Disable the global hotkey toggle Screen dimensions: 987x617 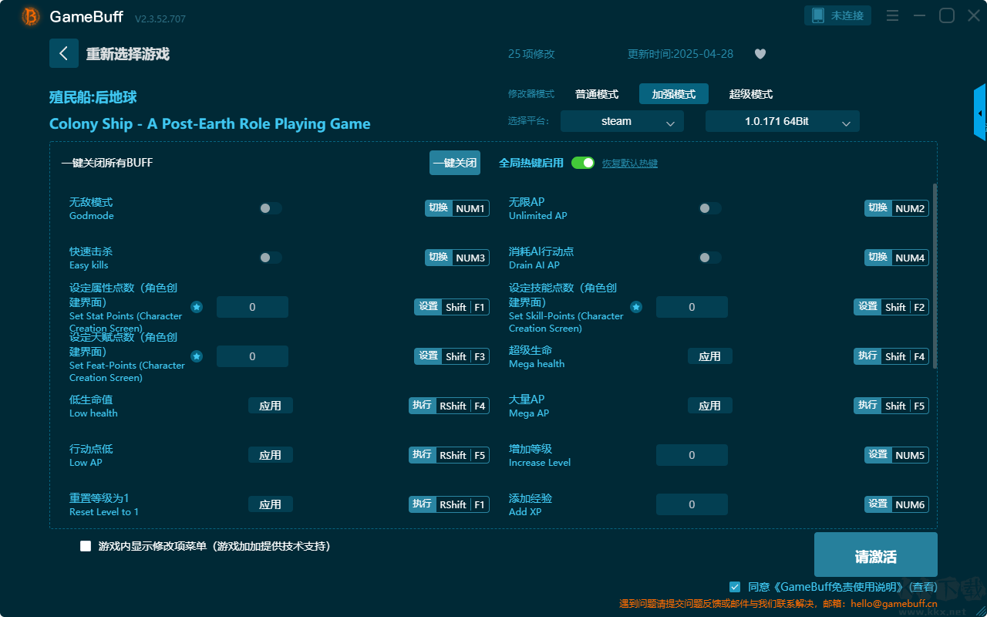pos(583,163)
